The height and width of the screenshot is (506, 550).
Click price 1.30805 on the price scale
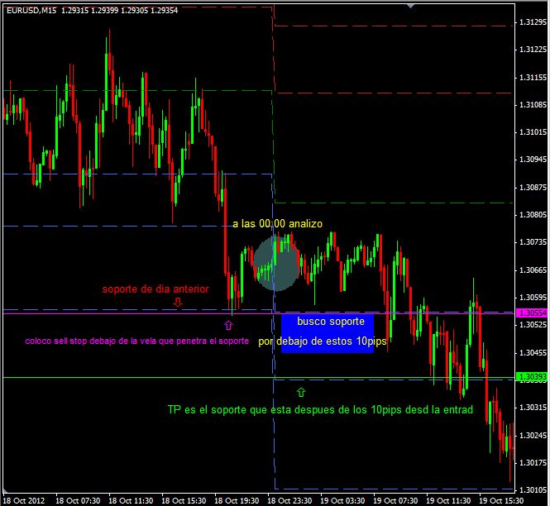click(533, 215)
